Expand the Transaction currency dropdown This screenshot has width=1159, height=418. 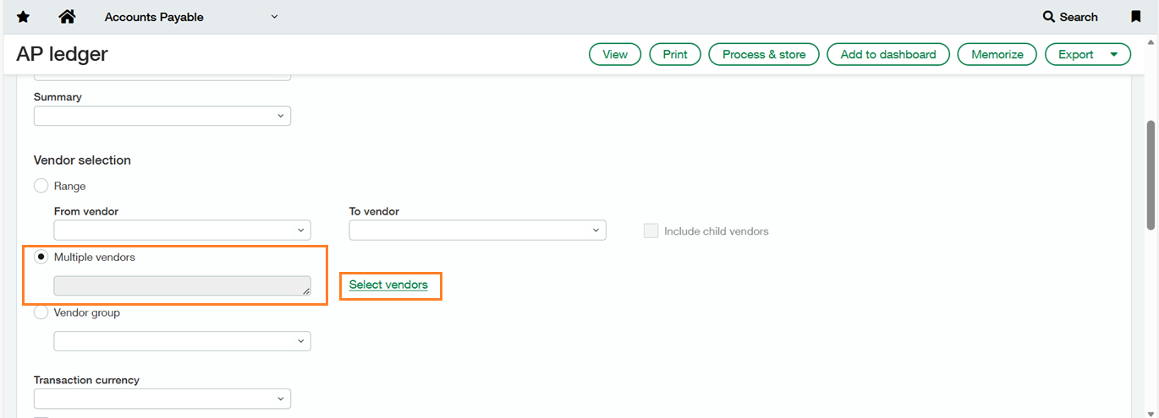[x=162, y=399]
